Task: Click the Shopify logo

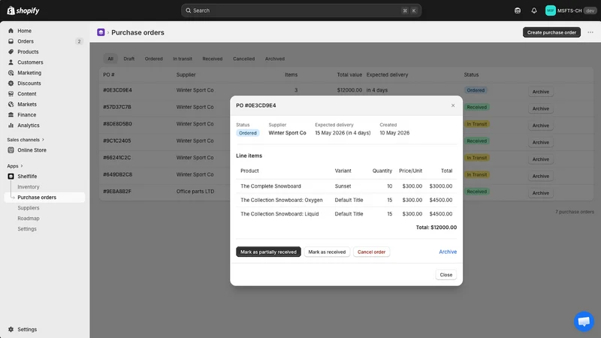Action: [23, 11]
